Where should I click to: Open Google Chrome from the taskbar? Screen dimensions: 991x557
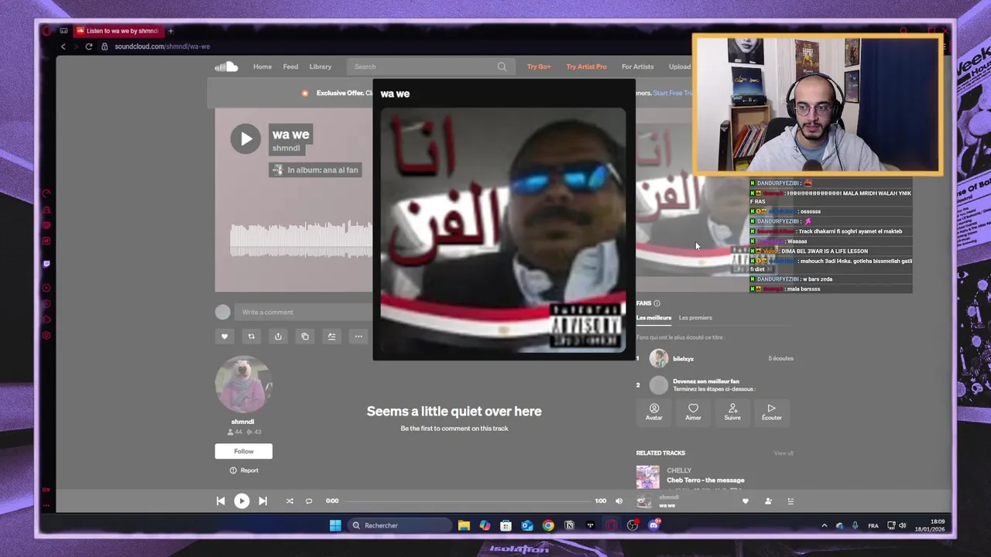[548, 526]
